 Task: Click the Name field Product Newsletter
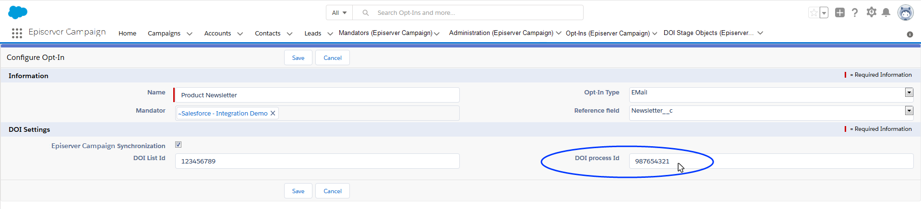(x=317, y=95)
